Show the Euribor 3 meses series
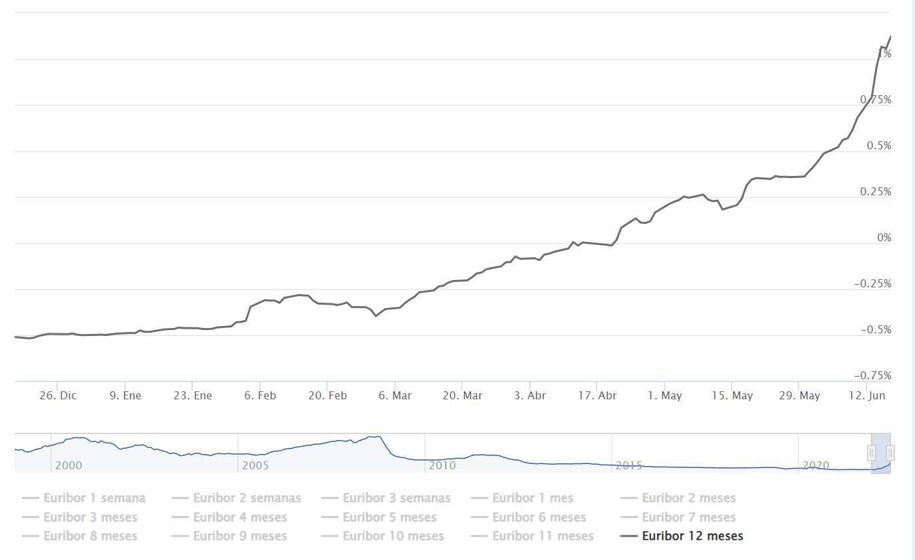Viewport: 915px width, 560px height. point(90,517)
